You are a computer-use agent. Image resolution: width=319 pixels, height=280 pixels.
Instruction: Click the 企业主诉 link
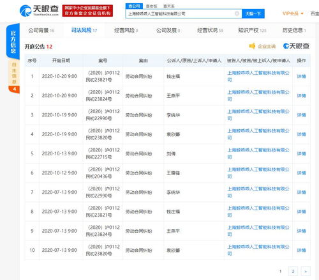point(267,46)
